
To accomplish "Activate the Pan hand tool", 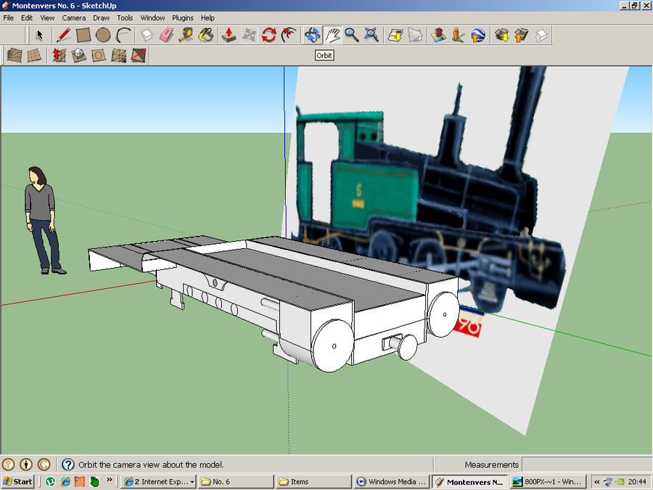I will point(332,35).
